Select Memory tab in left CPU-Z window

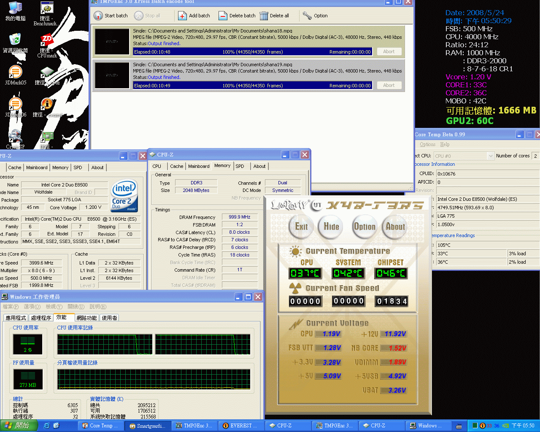coord(60,167)
